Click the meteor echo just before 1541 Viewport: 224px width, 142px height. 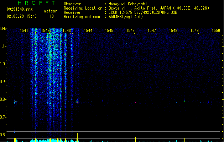tap(15, 102)
